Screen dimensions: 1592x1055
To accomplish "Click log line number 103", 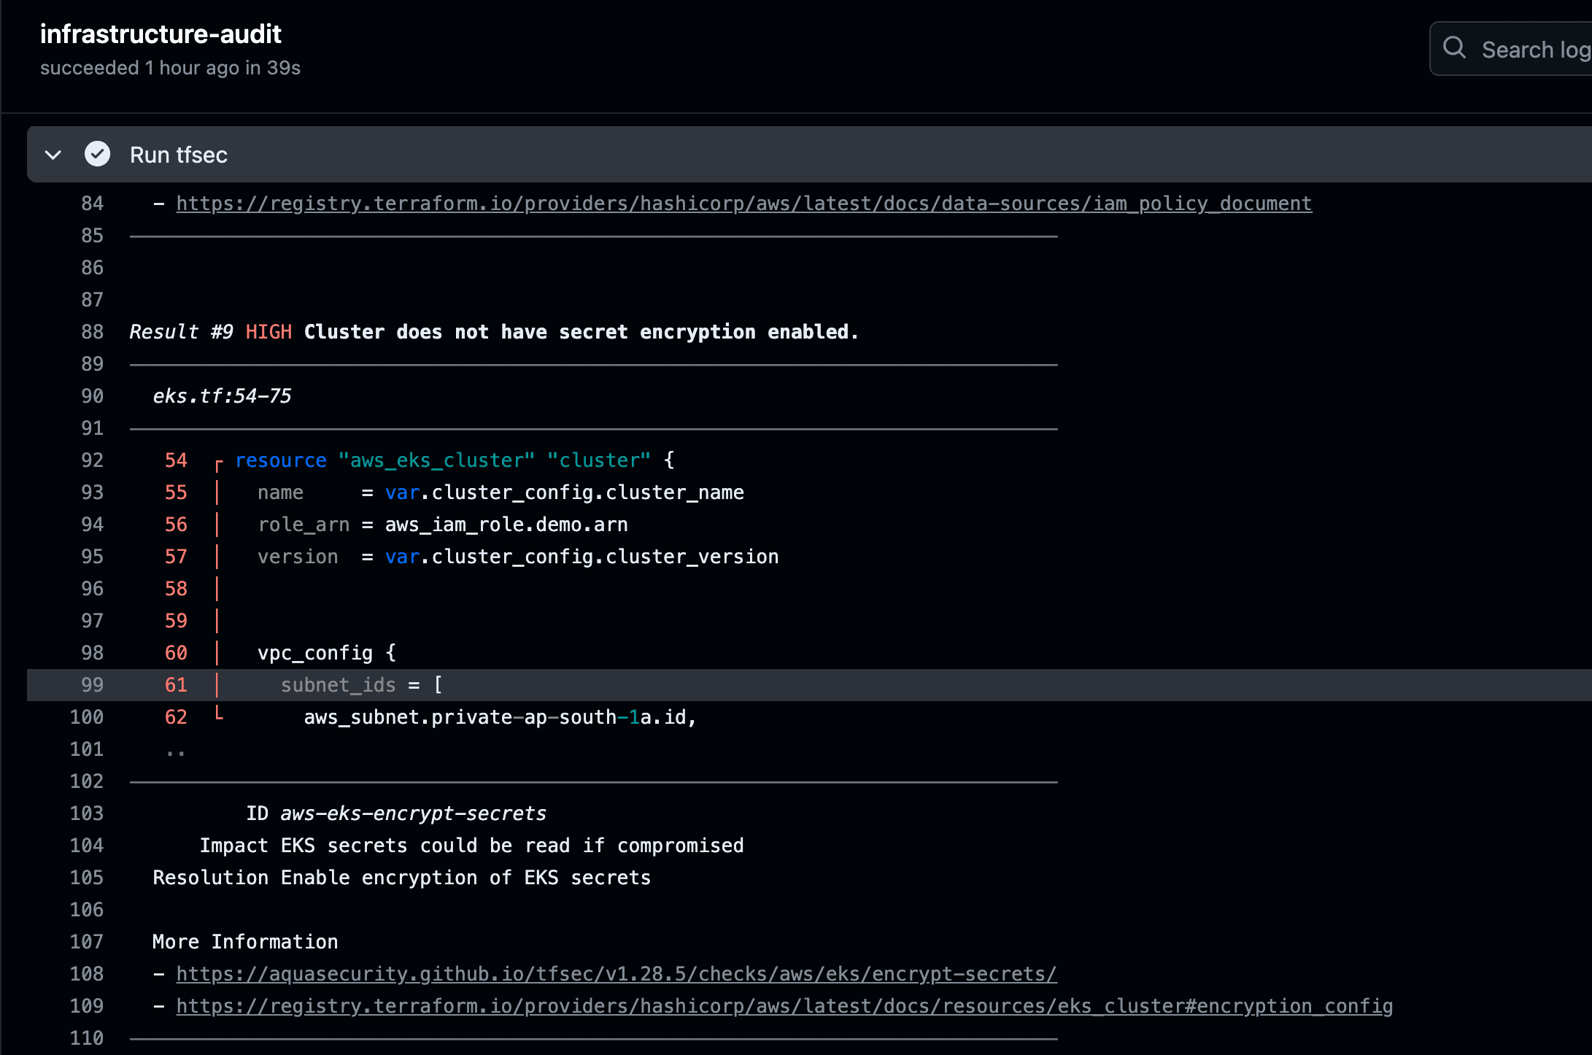I will [x=87, y=814].
